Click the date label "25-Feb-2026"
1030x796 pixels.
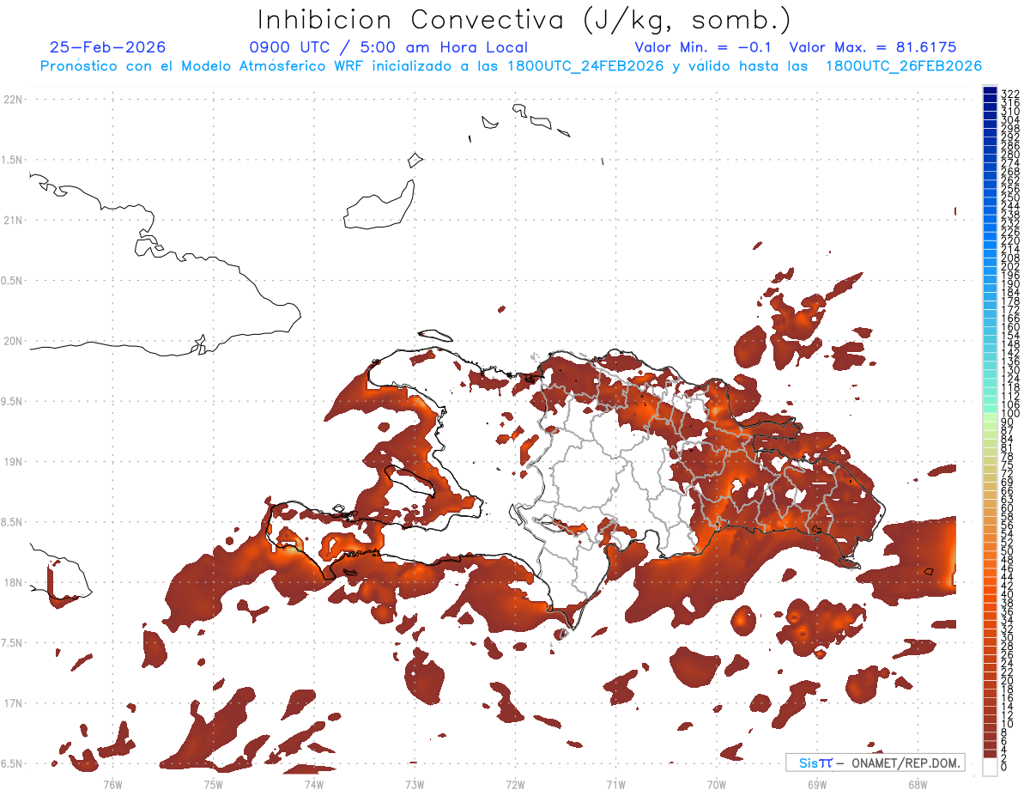pyautogui.click(x=107, y=47)
